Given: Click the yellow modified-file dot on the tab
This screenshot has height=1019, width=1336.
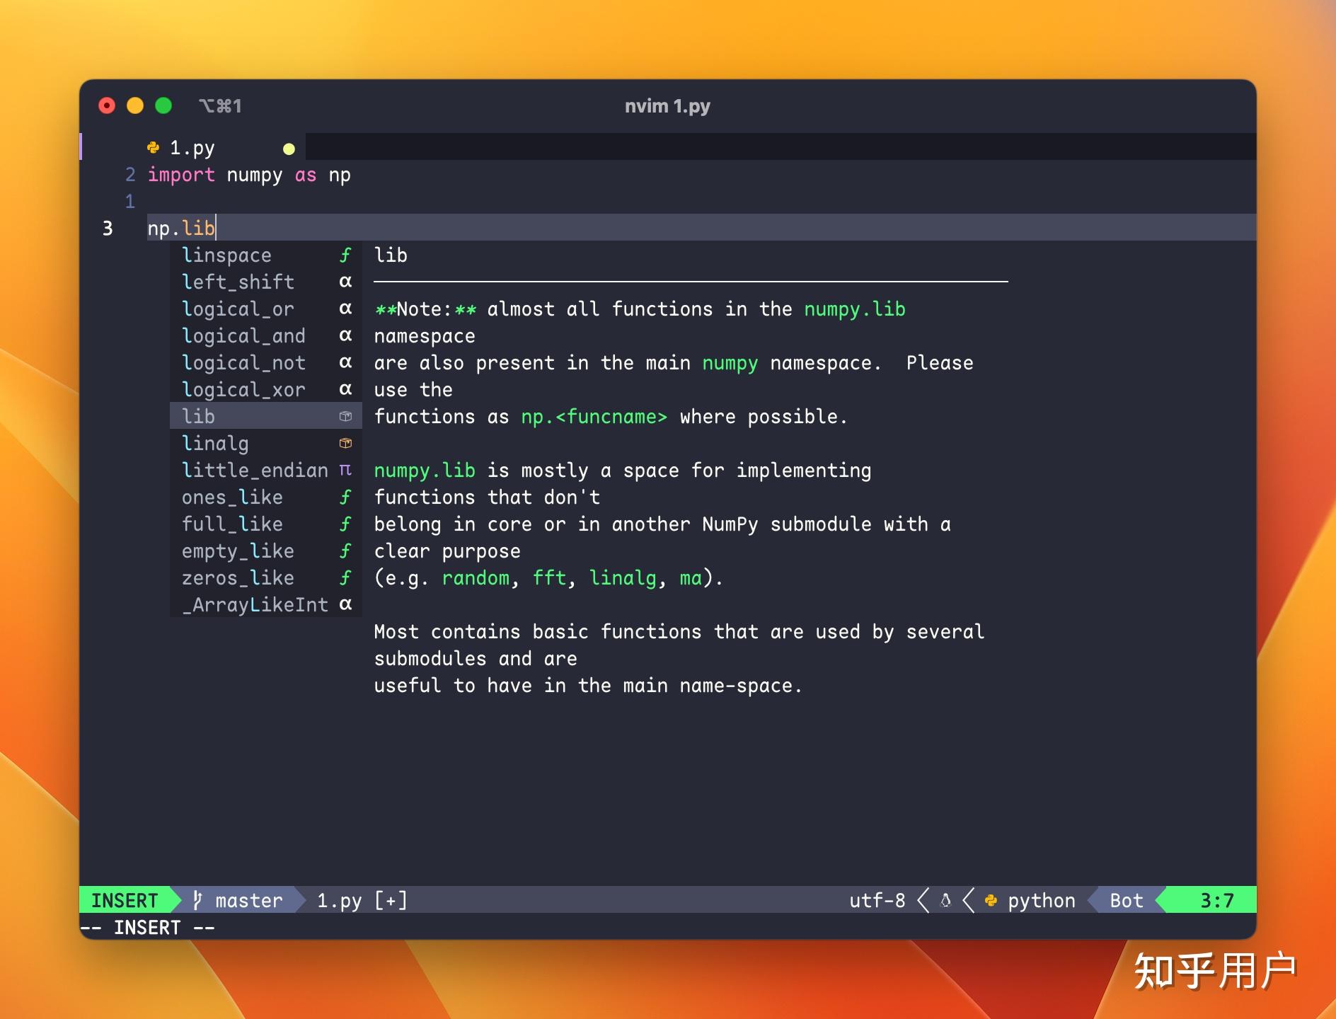Looking at the screenshot, I should (x=288, y=149).
